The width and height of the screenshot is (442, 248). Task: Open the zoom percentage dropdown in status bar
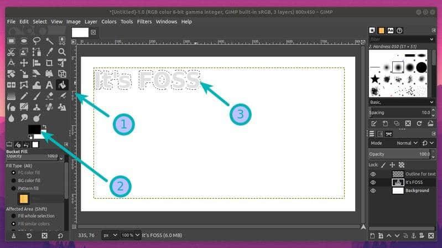[130, 235]
